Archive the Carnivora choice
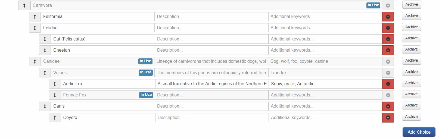439x138 pixels. tap(412, 5)
